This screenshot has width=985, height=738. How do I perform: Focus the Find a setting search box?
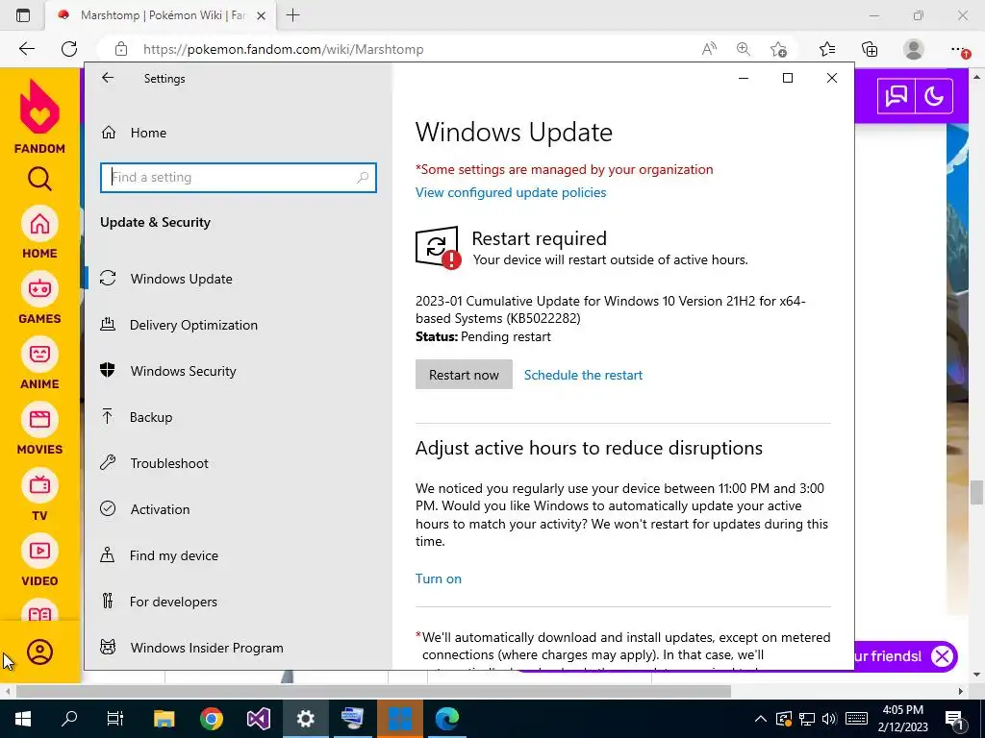[x=239, y=177]
